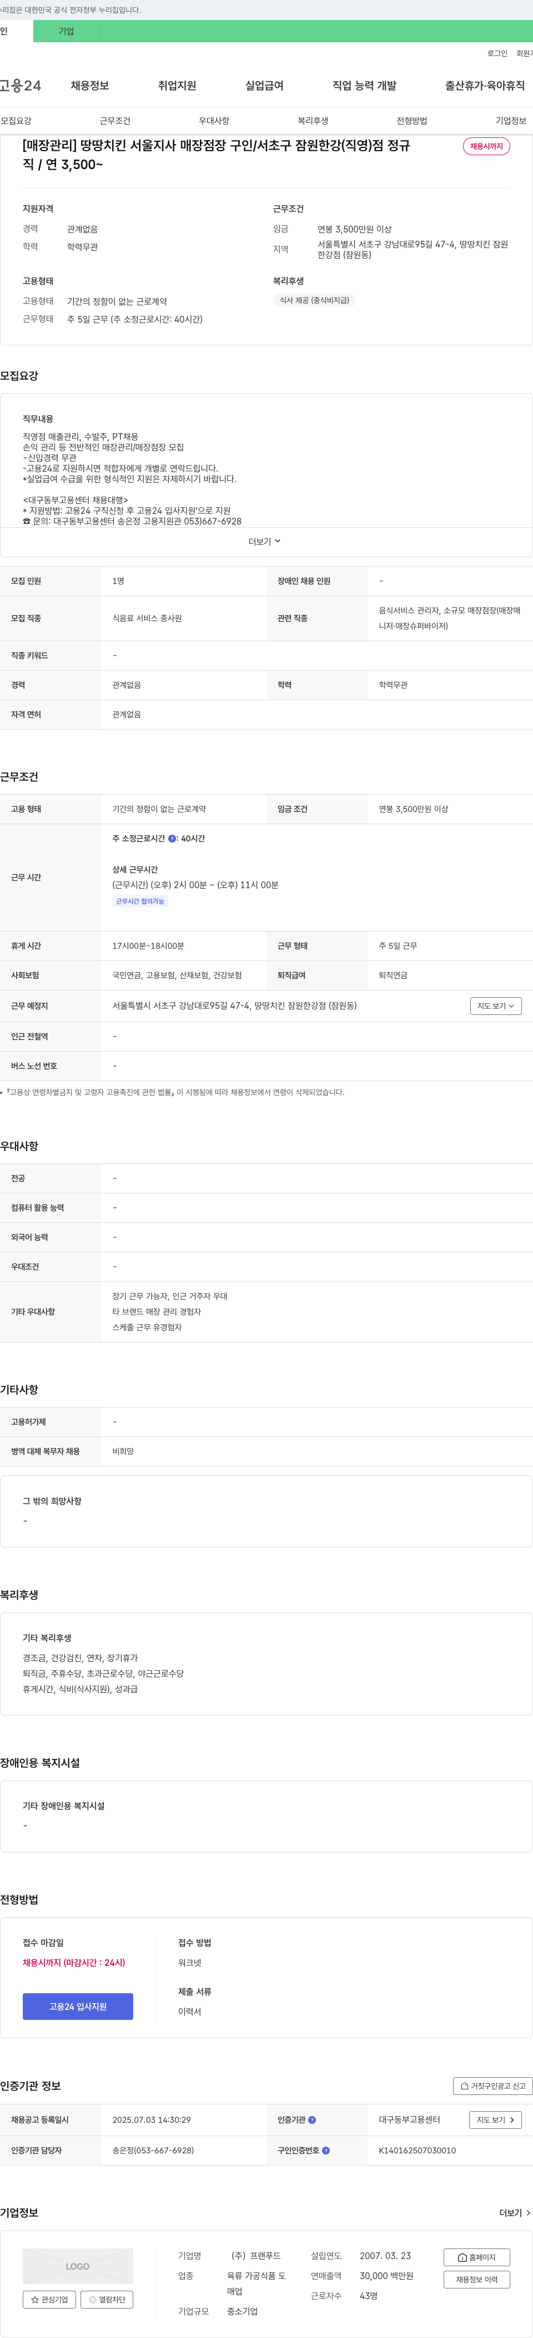Go to the 고용24 home logo
Screen dimensions: 533x2338
[20, 85]
